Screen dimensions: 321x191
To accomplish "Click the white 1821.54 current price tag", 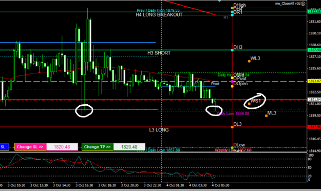I will 314,100.
